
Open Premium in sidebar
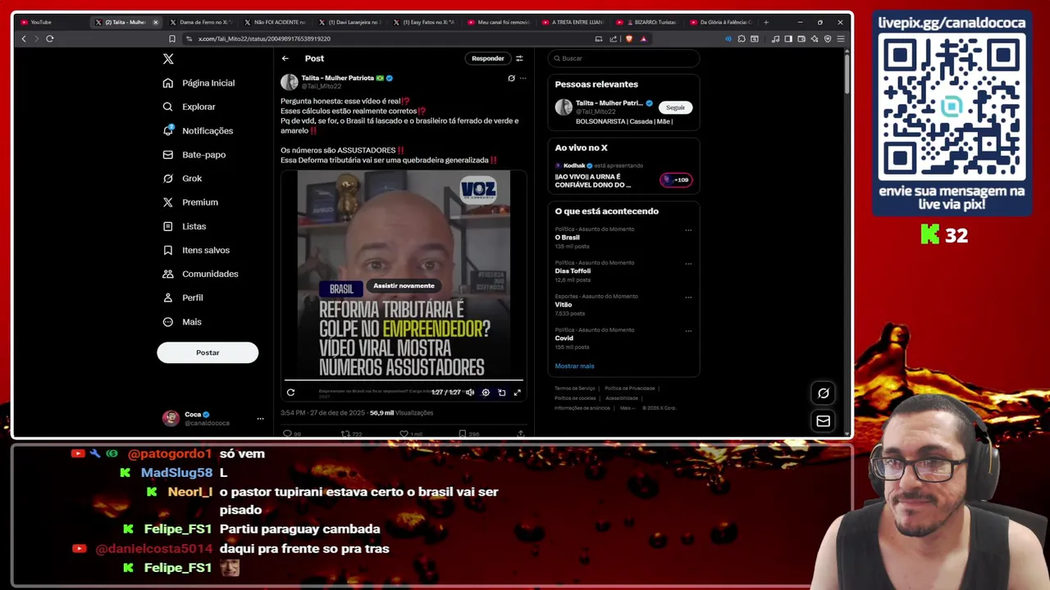point(191,202)
